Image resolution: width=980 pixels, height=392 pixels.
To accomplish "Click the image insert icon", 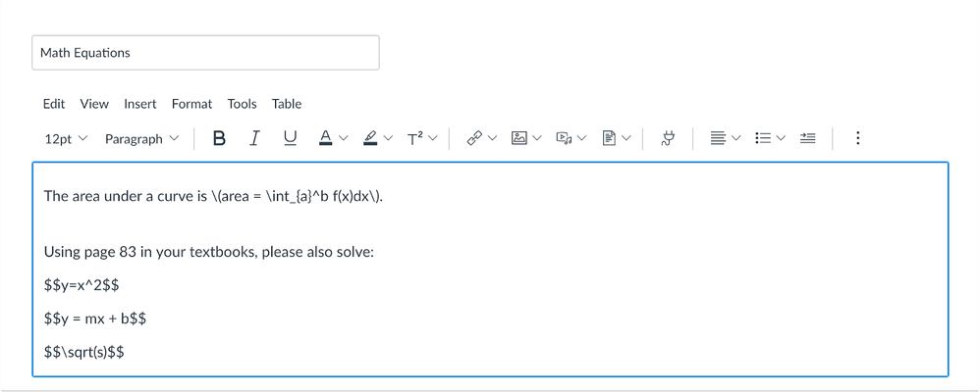I will [518, 138].
